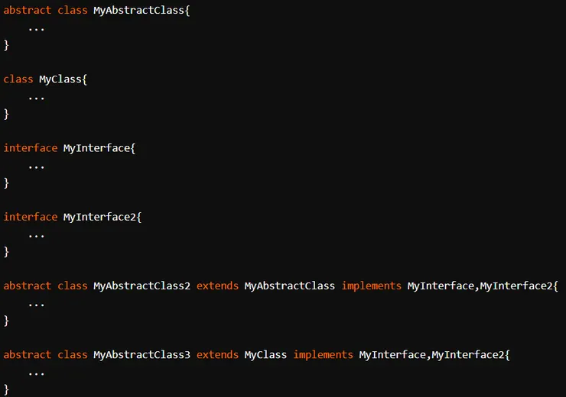The image size is (566, 397).
Task: Click the MyAbstractClass2 class name
Action: pos(141,286)
